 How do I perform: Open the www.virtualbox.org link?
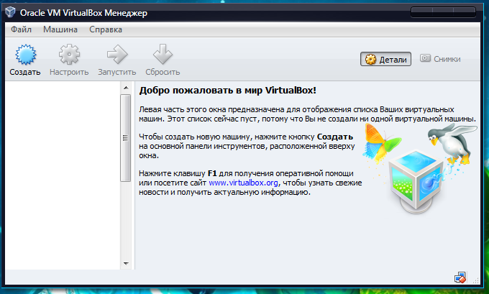pos(243,183)
